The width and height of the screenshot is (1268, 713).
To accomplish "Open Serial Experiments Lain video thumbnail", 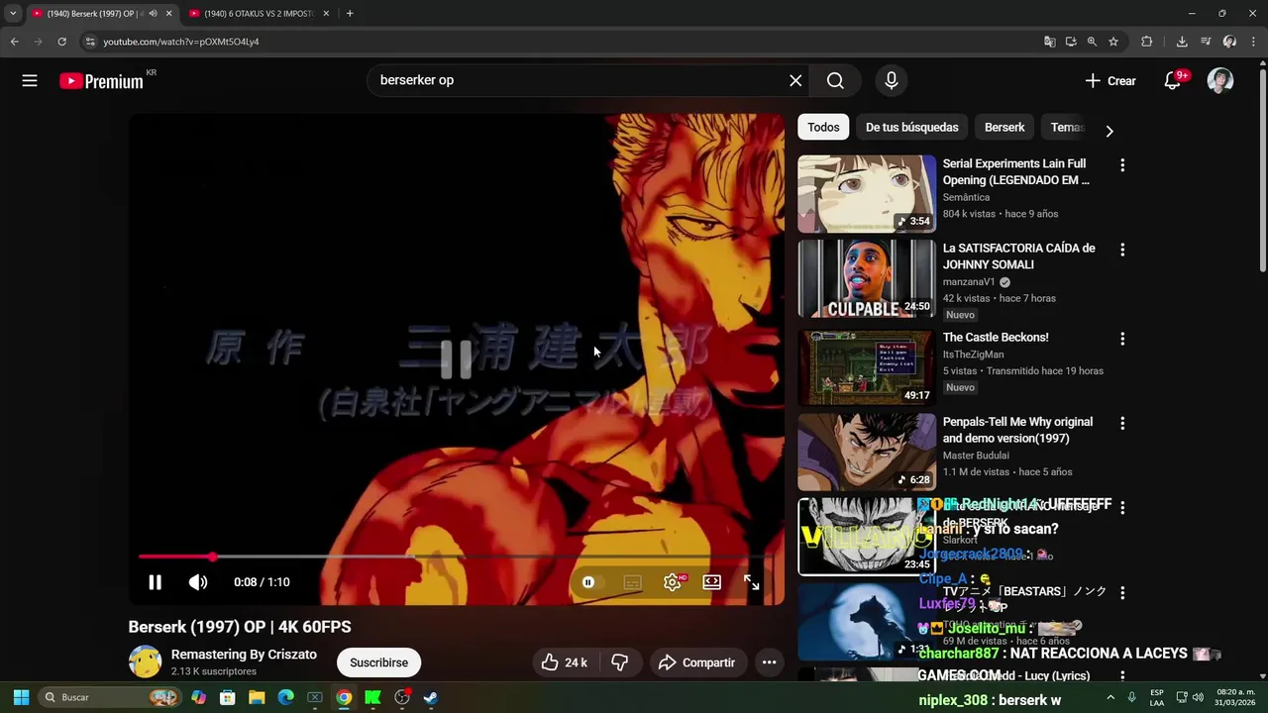I will 867,193.
